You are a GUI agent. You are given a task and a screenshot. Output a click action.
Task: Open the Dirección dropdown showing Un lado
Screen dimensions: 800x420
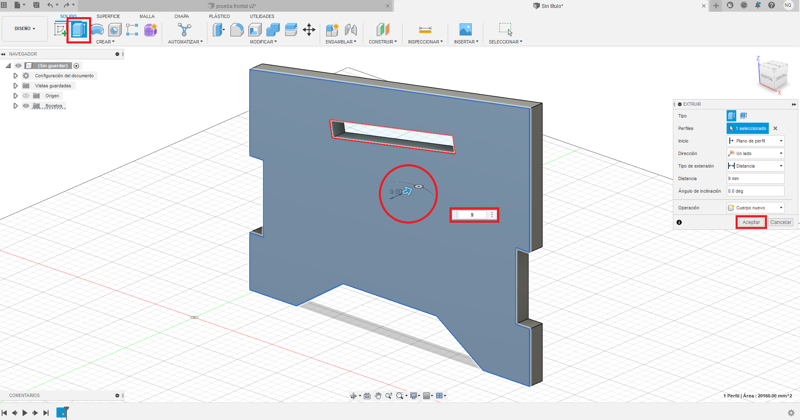[755, 153]
